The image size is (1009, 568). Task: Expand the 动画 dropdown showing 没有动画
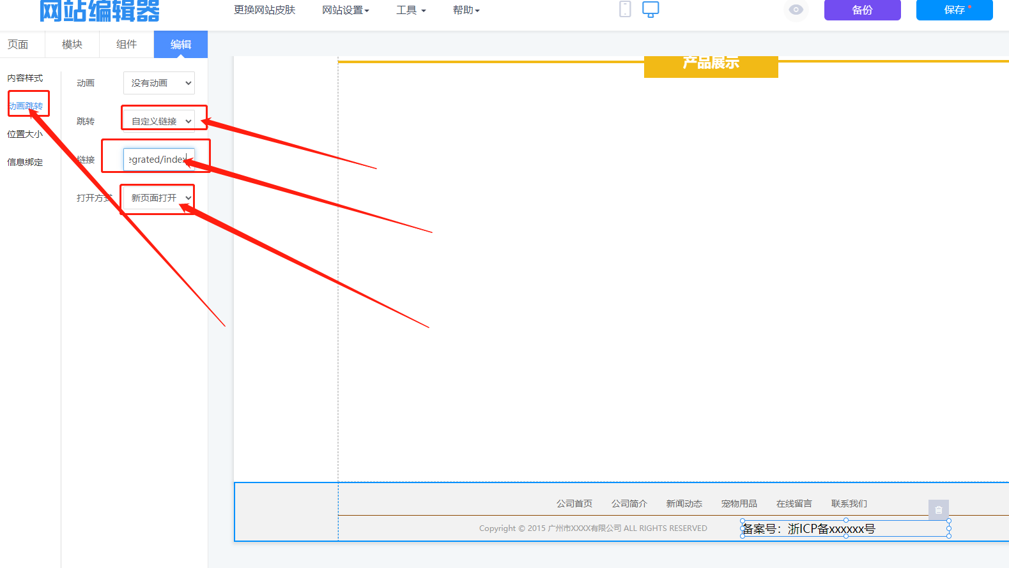click(159, 83)
